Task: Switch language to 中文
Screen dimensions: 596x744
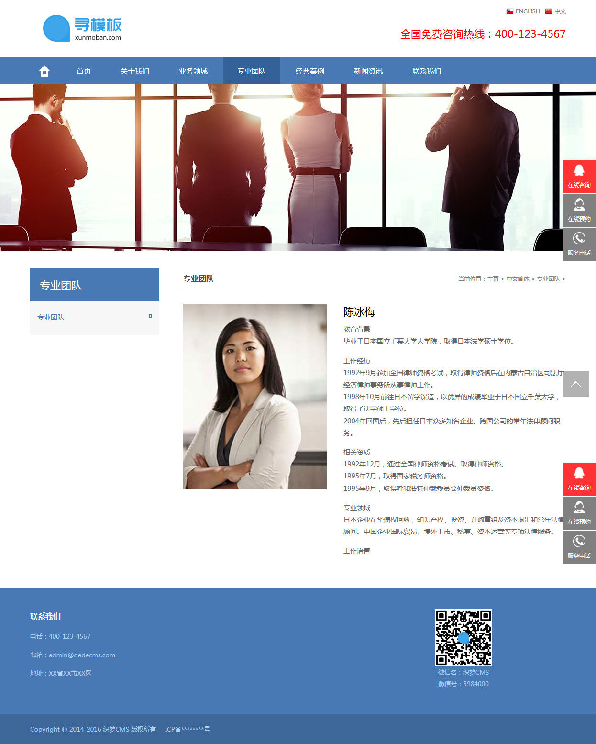Action: point(560,11)
